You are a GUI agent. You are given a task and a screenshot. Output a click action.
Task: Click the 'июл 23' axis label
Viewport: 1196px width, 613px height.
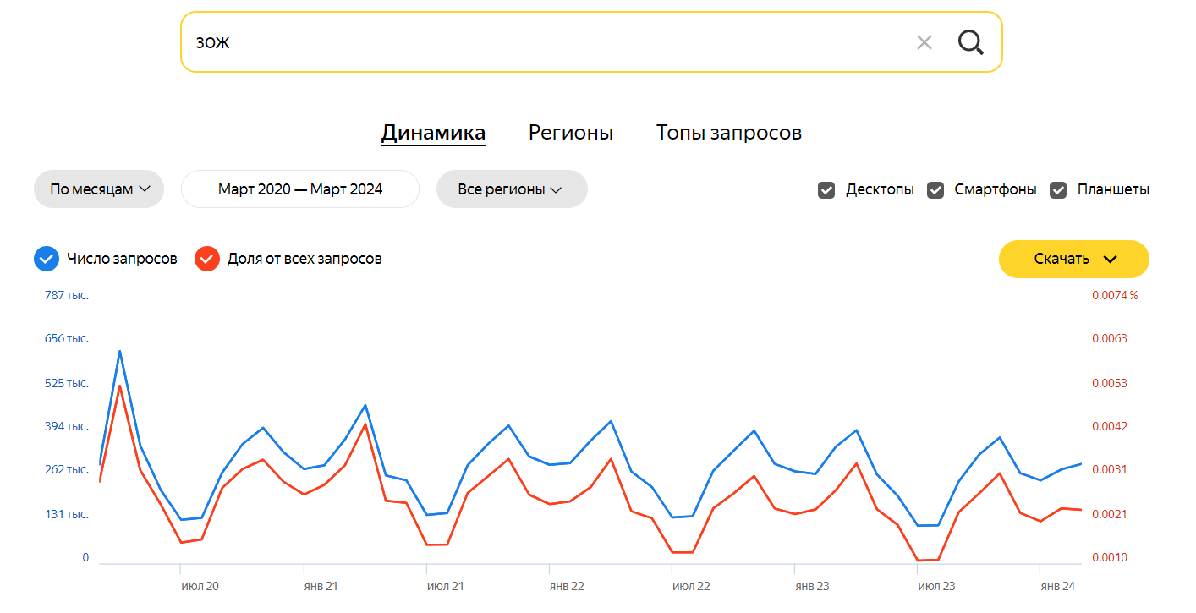(936, 586)
